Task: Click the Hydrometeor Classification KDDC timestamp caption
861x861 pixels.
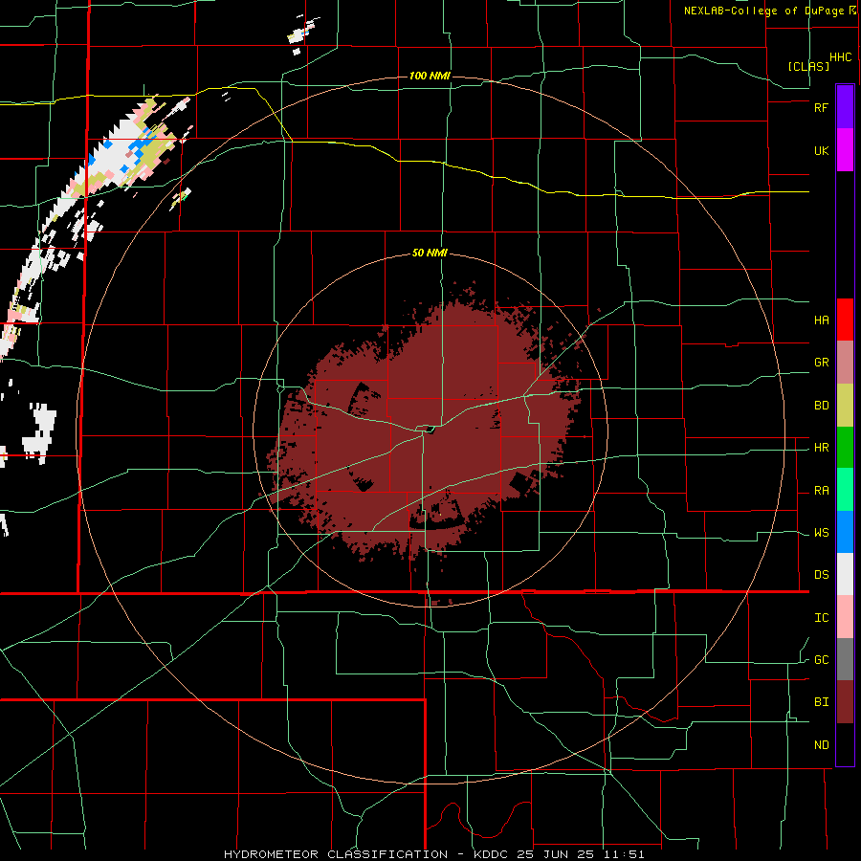Action: coord(433,854)
